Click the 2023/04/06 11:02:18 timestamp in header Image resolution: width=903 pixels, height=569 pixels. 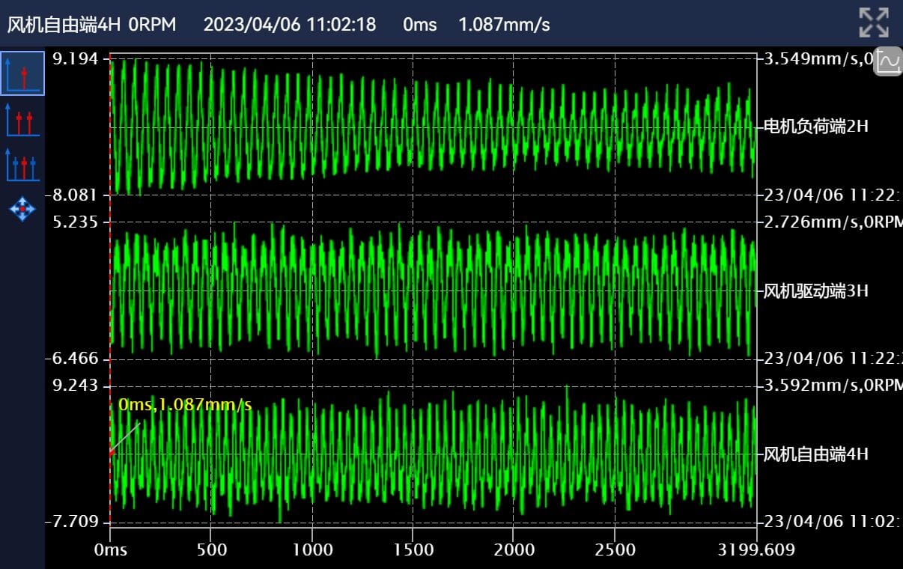[x=290, y=25]
